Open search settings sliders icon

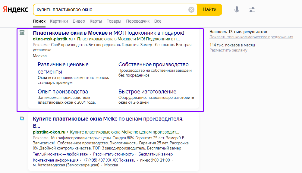pos(252,10)
